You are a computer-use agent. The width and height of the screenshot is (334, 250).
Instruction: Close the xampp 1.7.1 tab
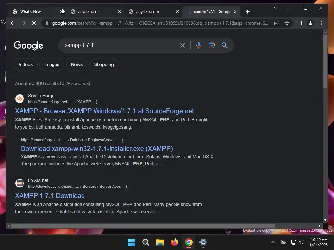coord(235,12)
